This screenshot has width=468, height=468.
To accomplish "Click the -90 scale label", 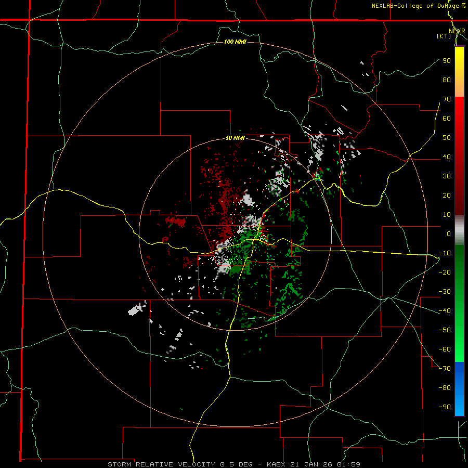I will [445, 407].
